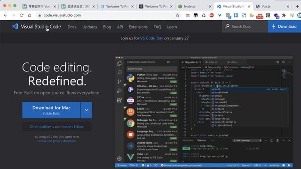Expand download options dropdown arrow
The width and height of the screenshot is (301, 169).
pos(87,110)
